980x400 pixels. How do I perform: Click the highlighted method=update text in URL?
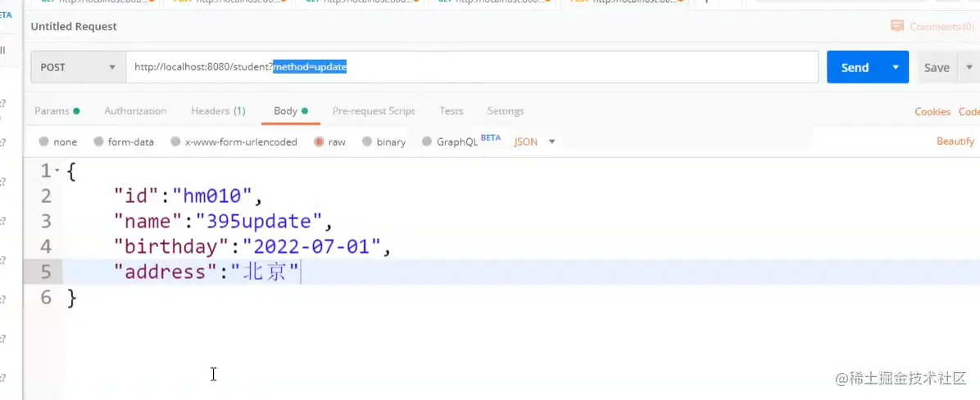310,67
